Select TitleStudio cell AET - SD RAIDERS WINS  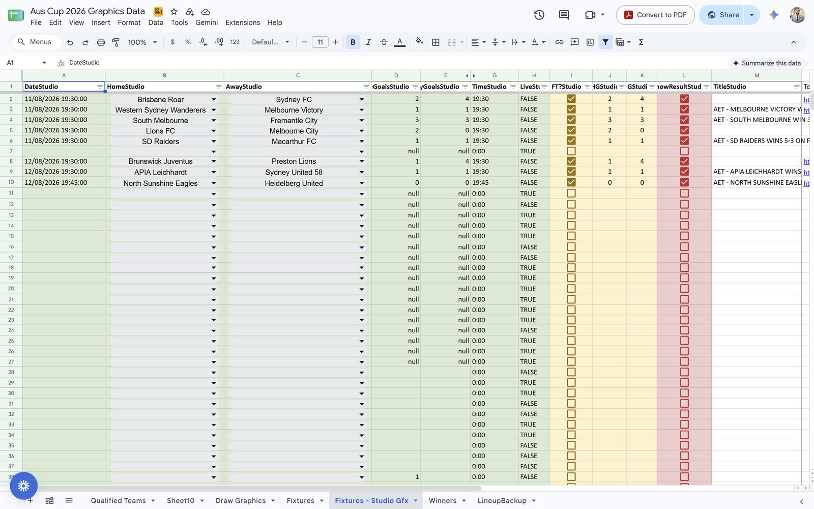(x=757, y=140)
